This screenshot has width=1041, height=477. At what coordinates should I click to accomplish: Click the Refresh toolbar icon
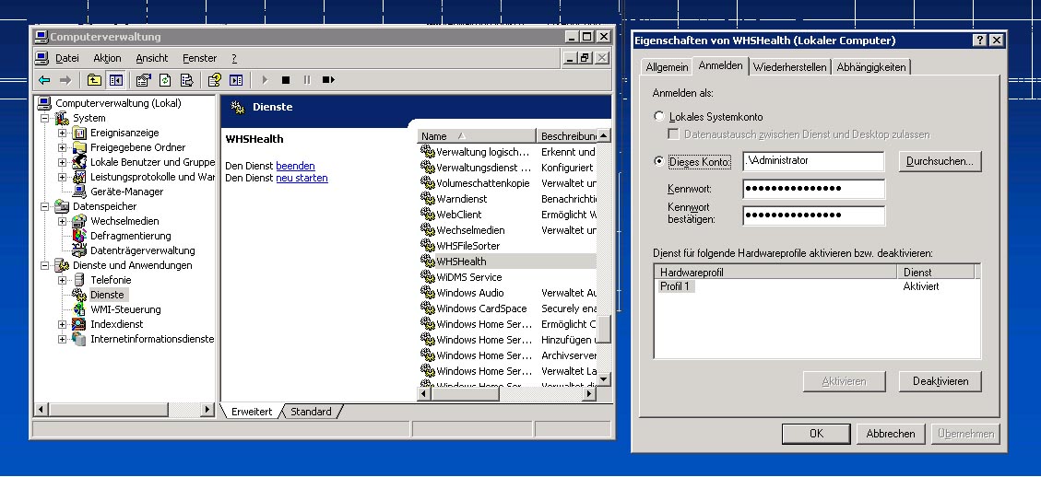165,80
